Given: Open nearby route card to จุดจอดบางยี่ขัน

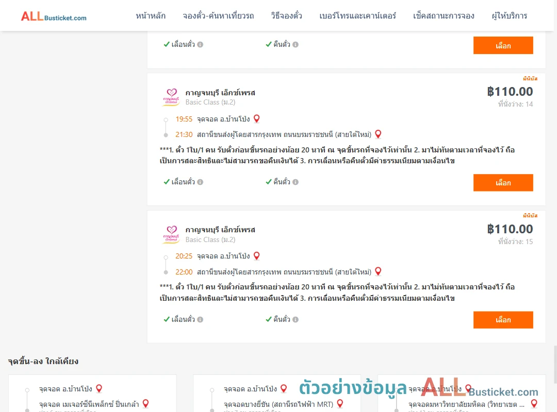Looking at the screenshot, I should [x=277, y=393].
